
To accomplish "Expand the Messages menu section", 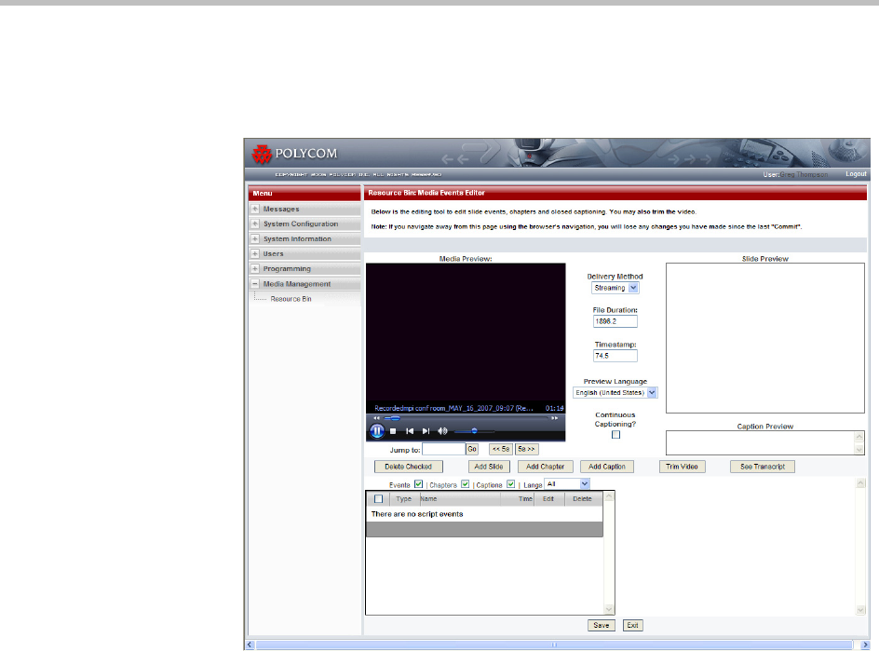I will (x=255, y=209).
